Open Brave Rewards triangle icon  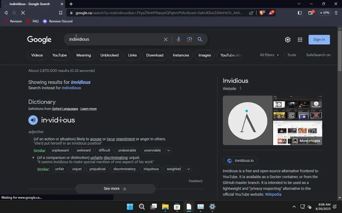(271, 13)
